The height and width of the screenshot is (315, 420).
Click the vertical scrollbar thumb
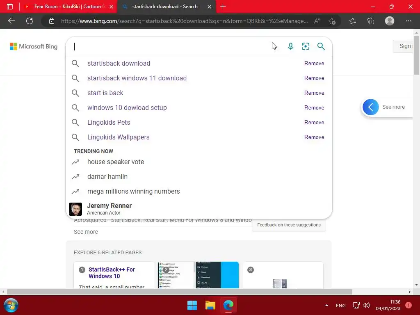pyautogui.click(x=417, y=55)
